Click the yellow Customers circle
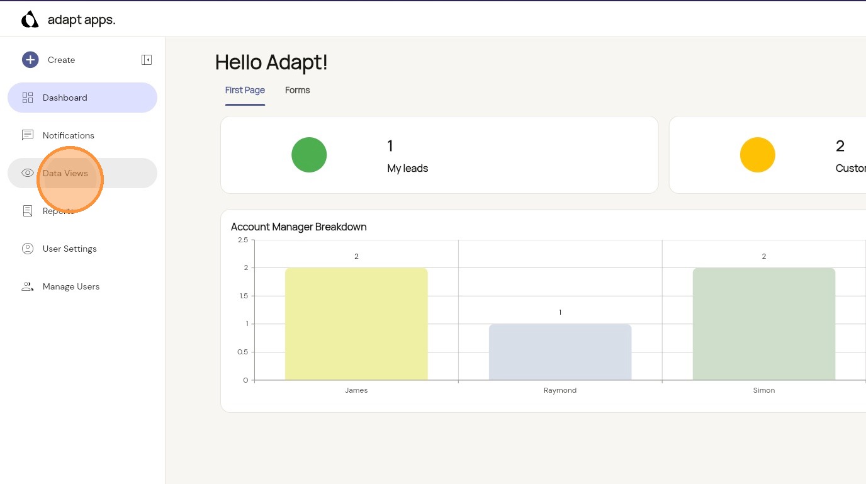866x484 pixels. tap(757, 155)
